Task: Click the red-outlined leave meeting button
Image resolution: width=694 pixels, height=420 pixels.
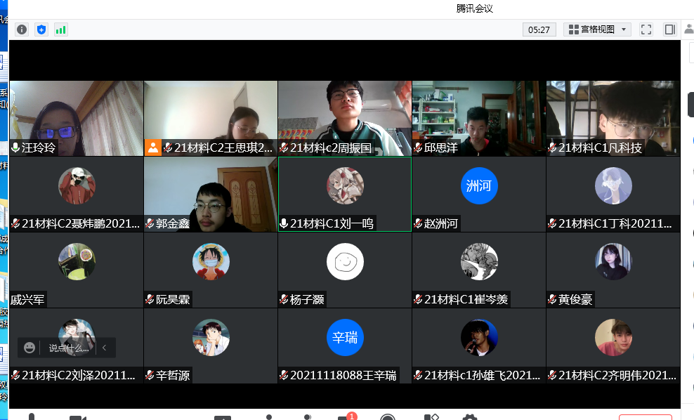Action: pyautogui.click(x=645, y=416)
